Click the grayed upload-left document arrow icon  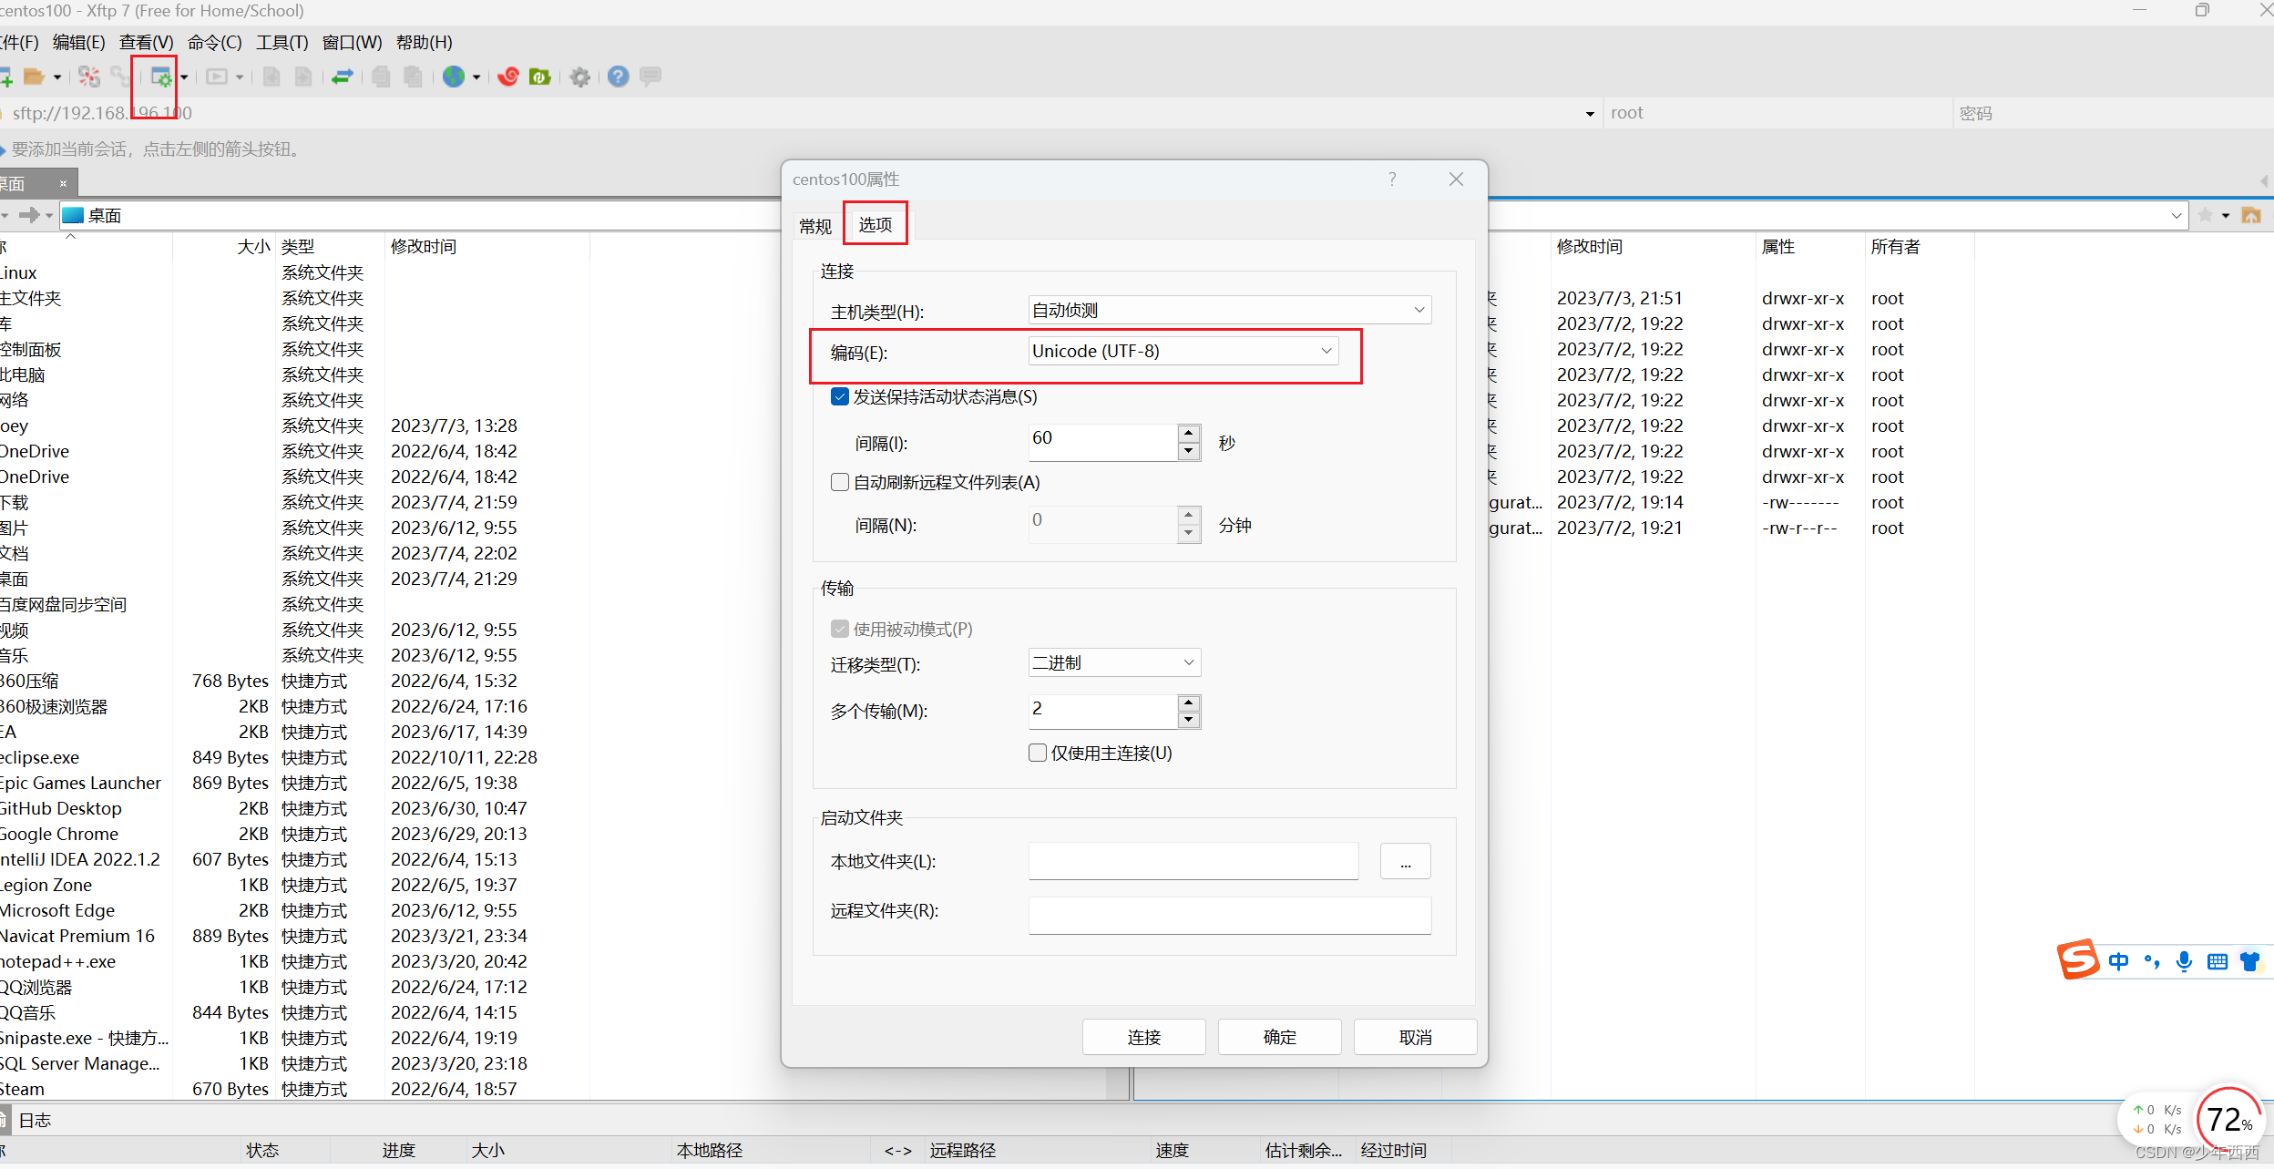(x=271, y=77)
